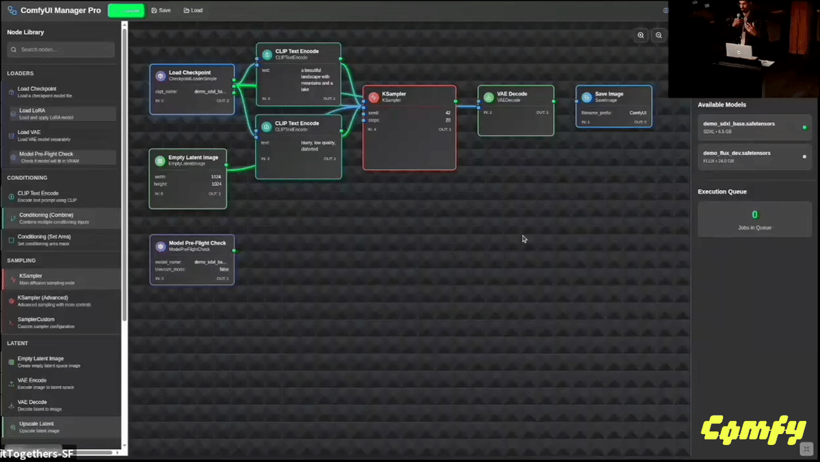Add Load VAE node from library

pyautogui.click(x=60, y=135)
